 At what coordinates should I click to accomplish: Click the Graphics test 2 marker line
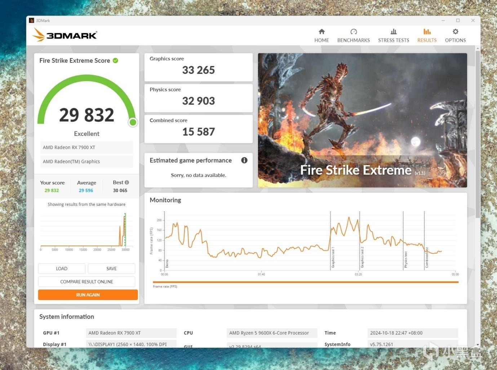tap(360, 241)
